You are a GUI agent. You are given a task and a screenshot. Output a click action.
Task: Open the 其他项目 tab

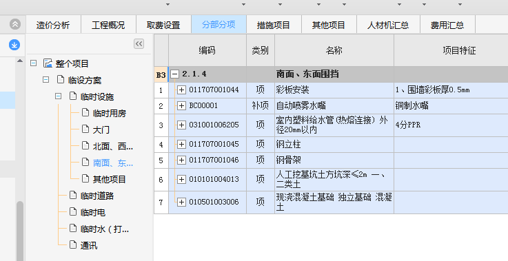click(329, 25)
